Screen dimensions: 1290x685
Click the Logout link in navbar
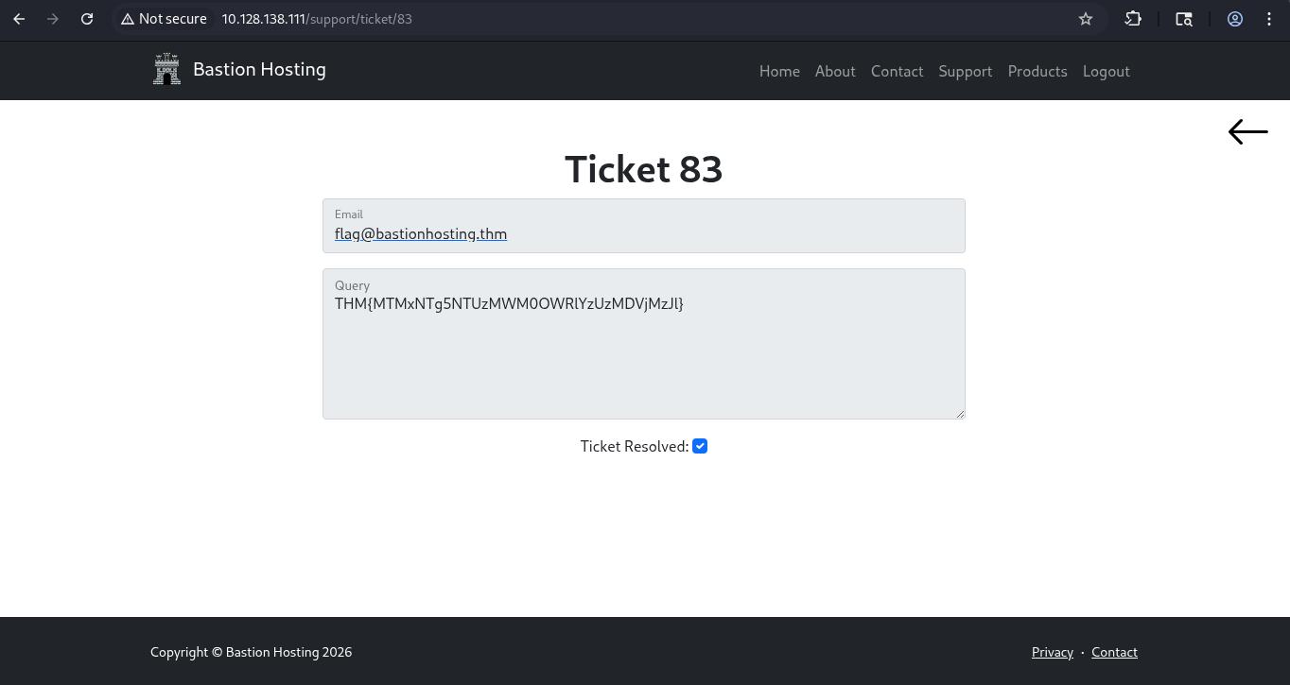pos(1106,72)
